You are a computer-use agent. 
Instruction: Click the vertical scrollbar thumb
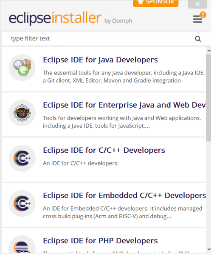point(208,98)
